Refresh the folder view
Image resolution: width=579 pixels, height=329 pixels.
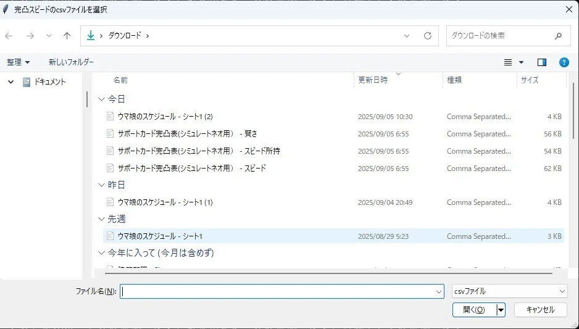click(428, 36)
